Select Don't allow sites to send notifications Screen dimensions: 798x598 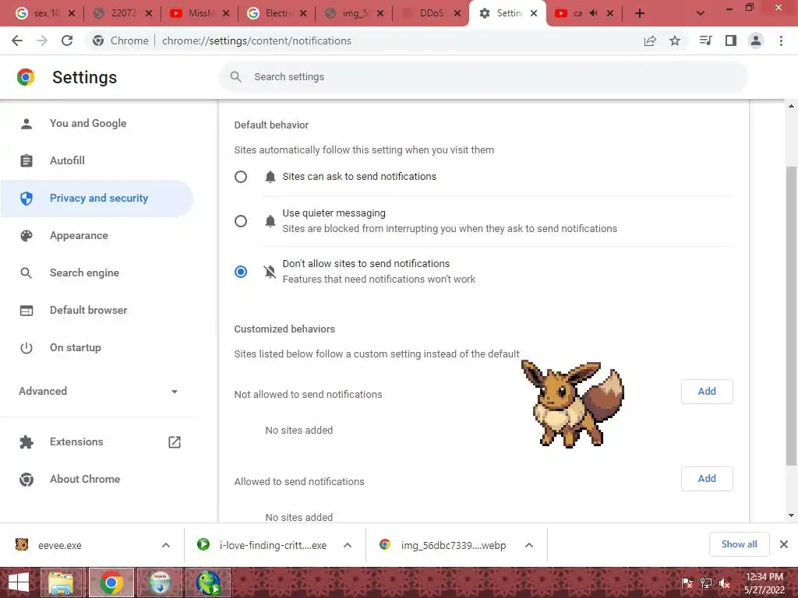[x=241, y=272]
